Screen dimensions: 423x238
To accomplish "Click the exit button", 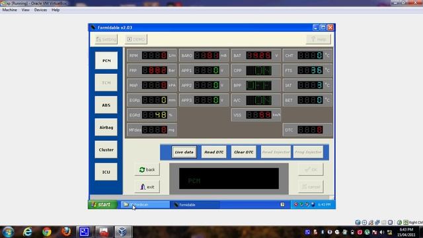I will coord(147,186).
